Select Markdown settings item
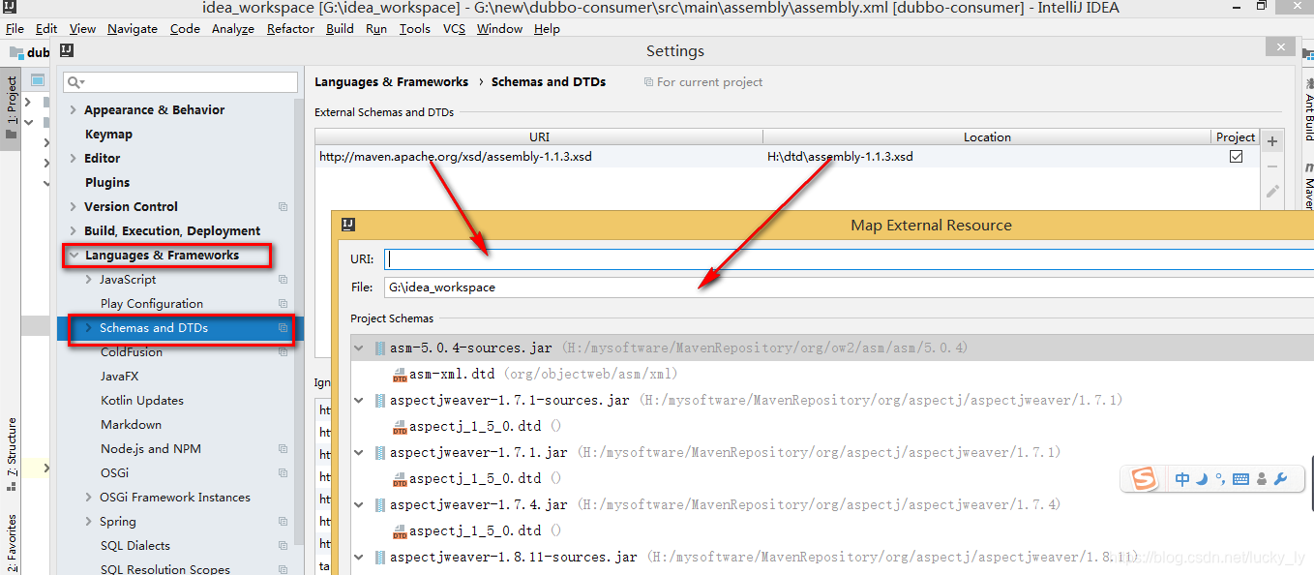Image resolution: width=1314 pixels, height=575 pixels. coord(132,425)
